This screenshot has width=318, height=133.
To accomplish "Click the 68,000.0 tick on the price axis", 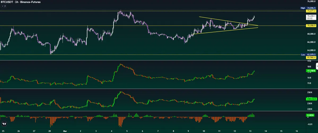I will [x=312, y=34].
